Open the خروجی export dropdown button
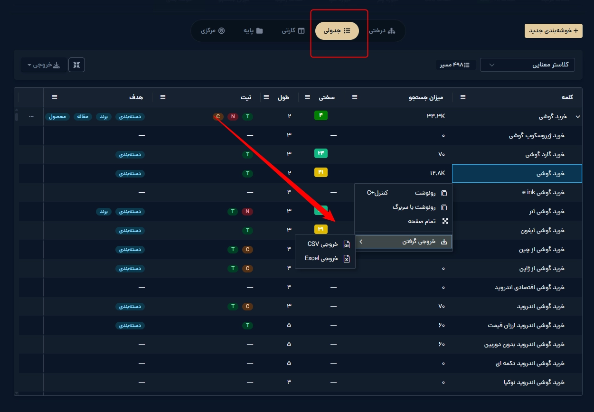This screenshot has height=412, width=594. (x=43, y=65)
